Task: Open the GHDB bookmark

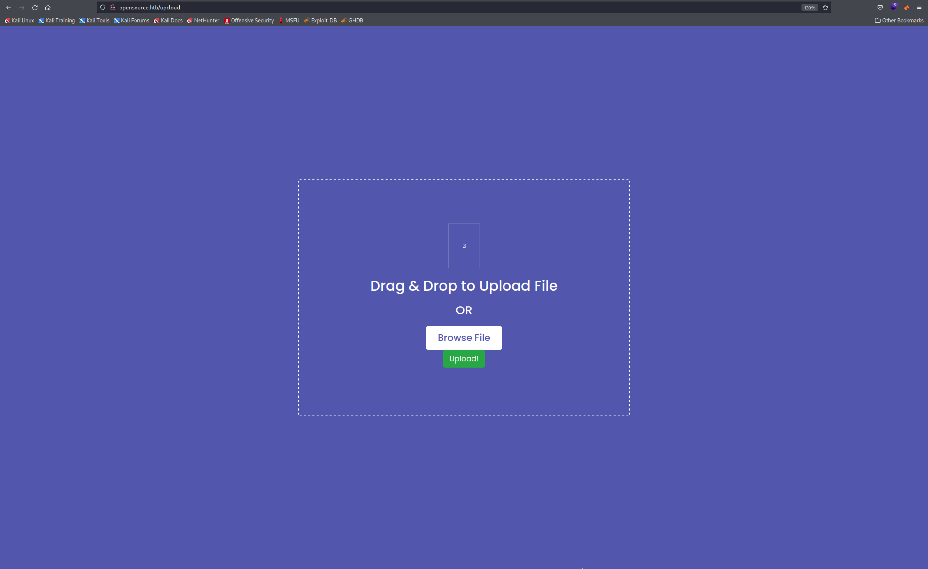Action: point(352,20)
